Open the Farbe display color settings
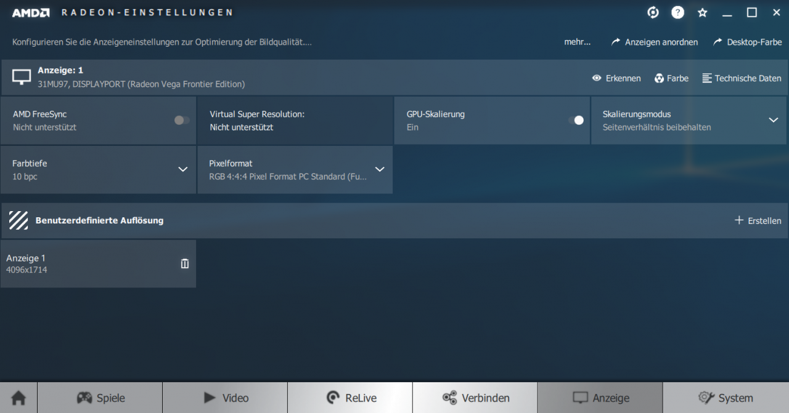Screen dimensions: 789x413 (671, 78)
